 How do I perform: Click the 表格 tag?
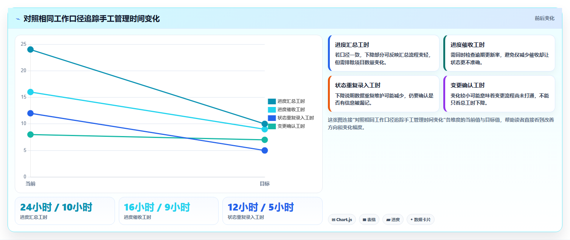click(x=369, y=220)
